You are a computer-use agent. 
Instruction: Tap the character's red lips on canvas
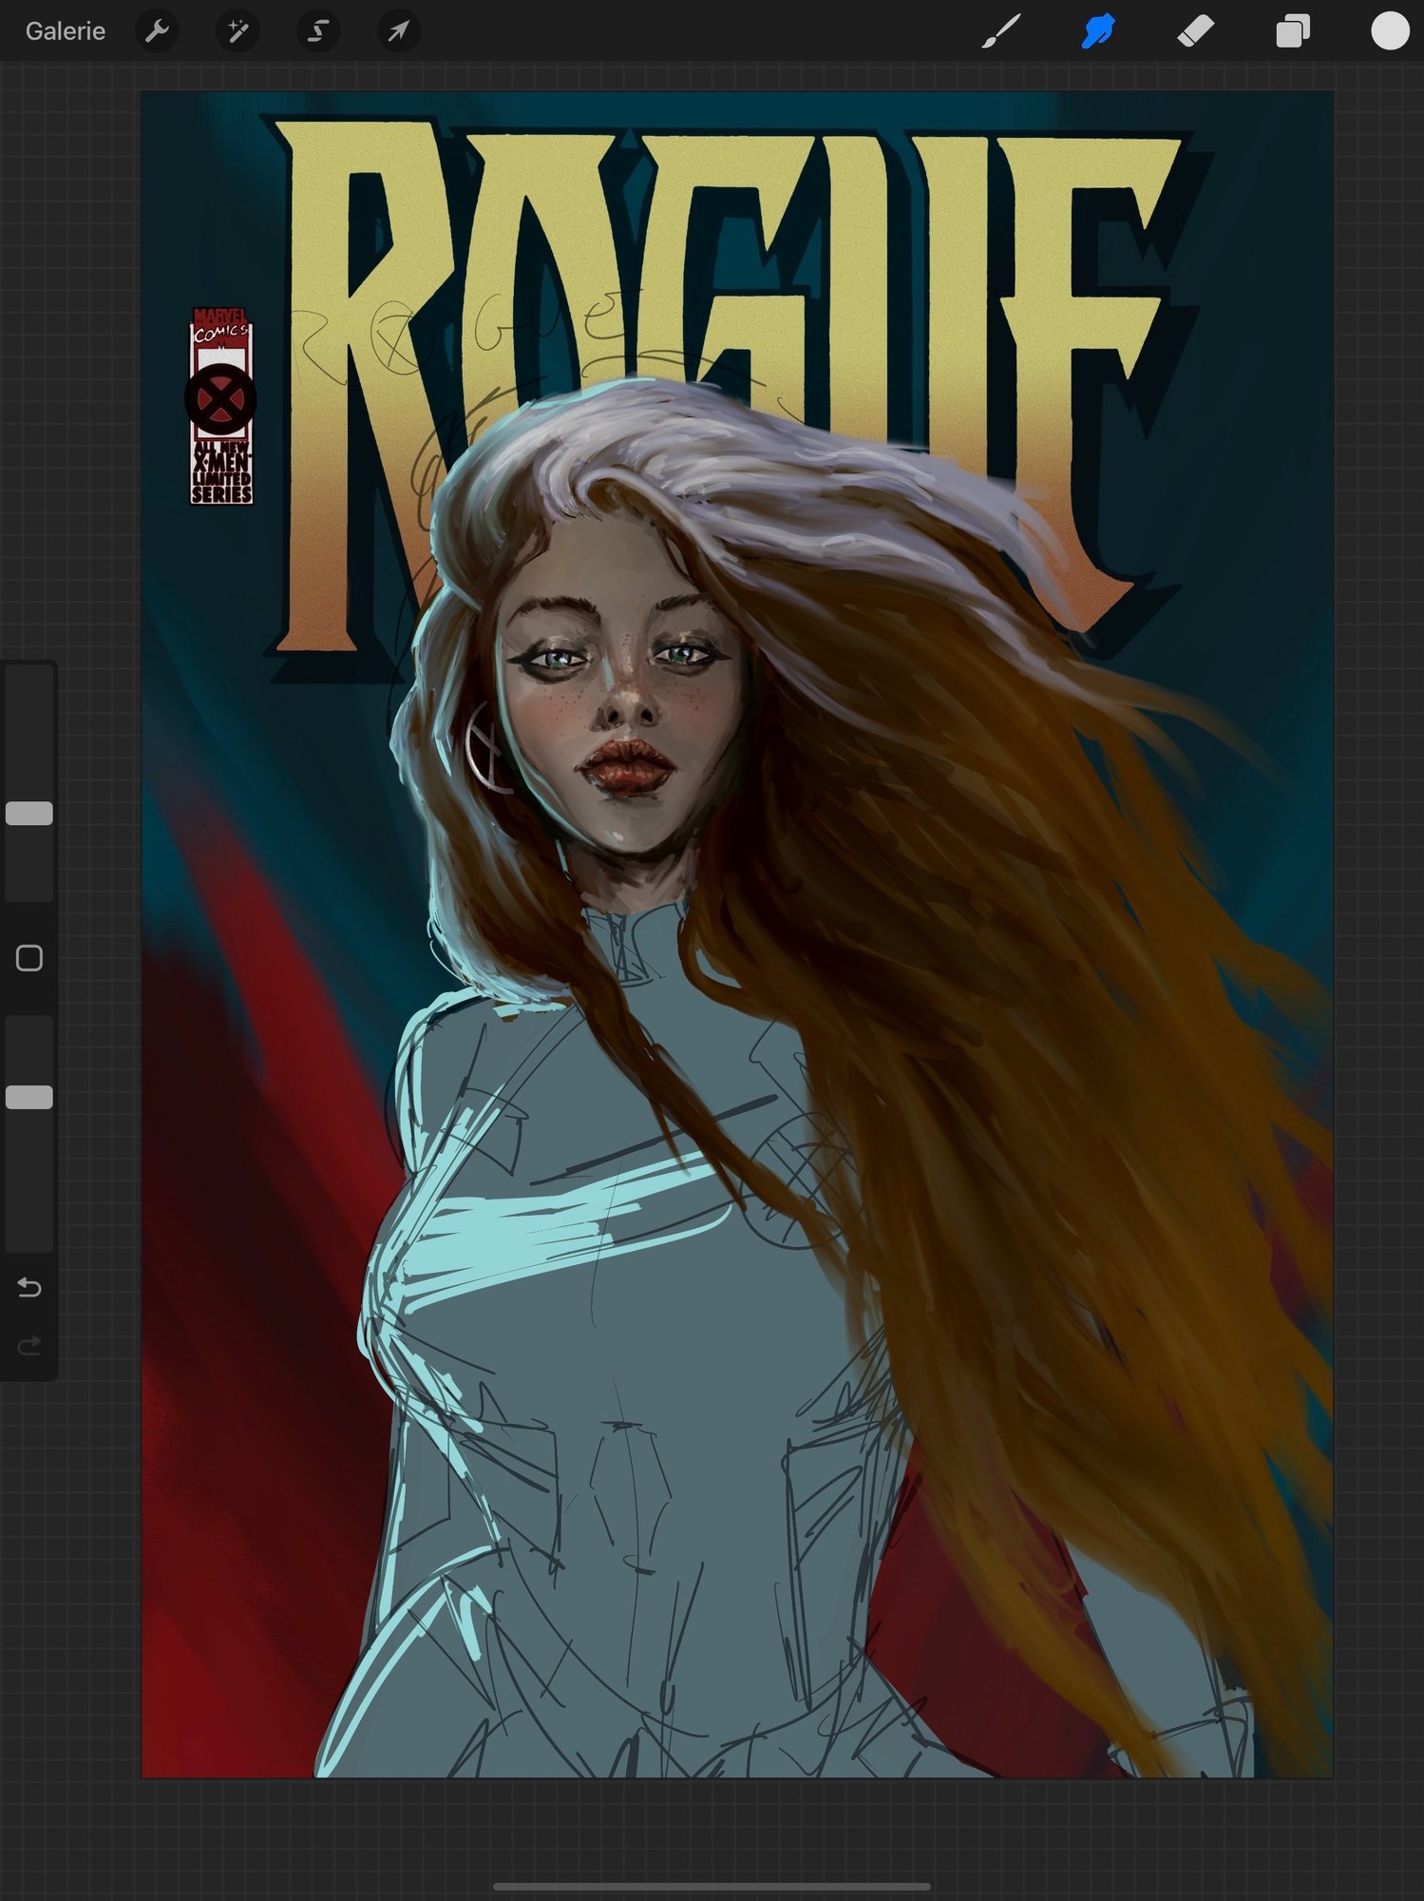628,765
